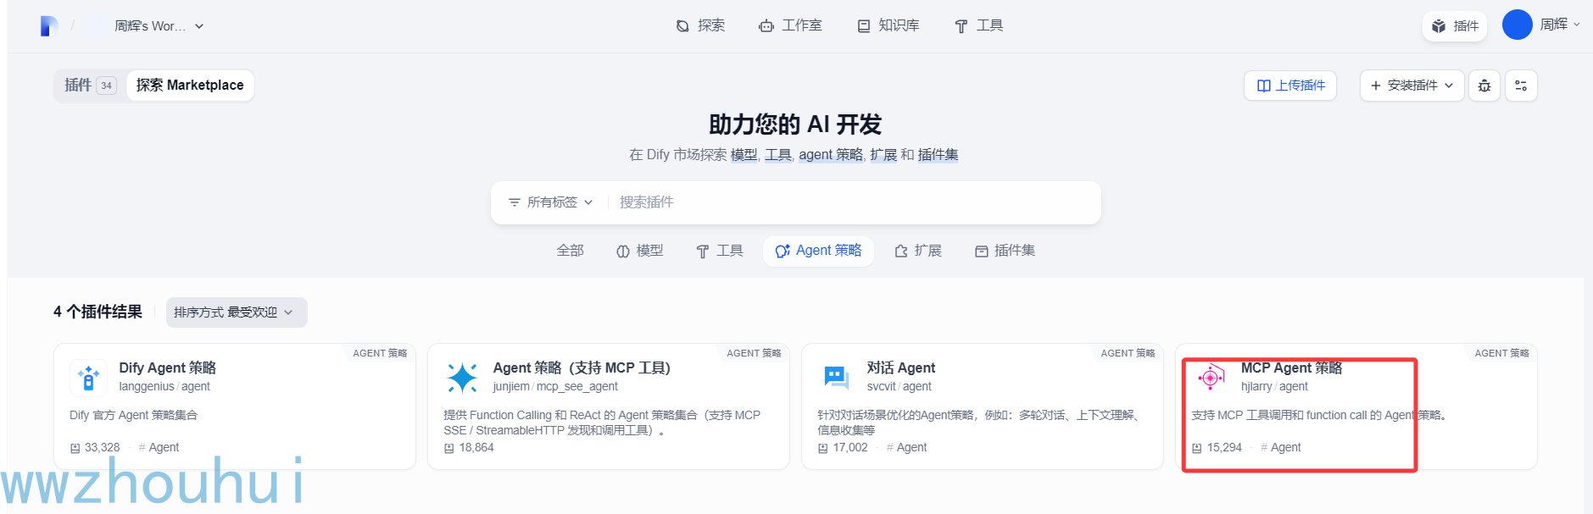This screenshot has height=514, width=1593.
Task: Click the blue user avatar circle
Action: pyautogui.click(x=1517, y=25)
